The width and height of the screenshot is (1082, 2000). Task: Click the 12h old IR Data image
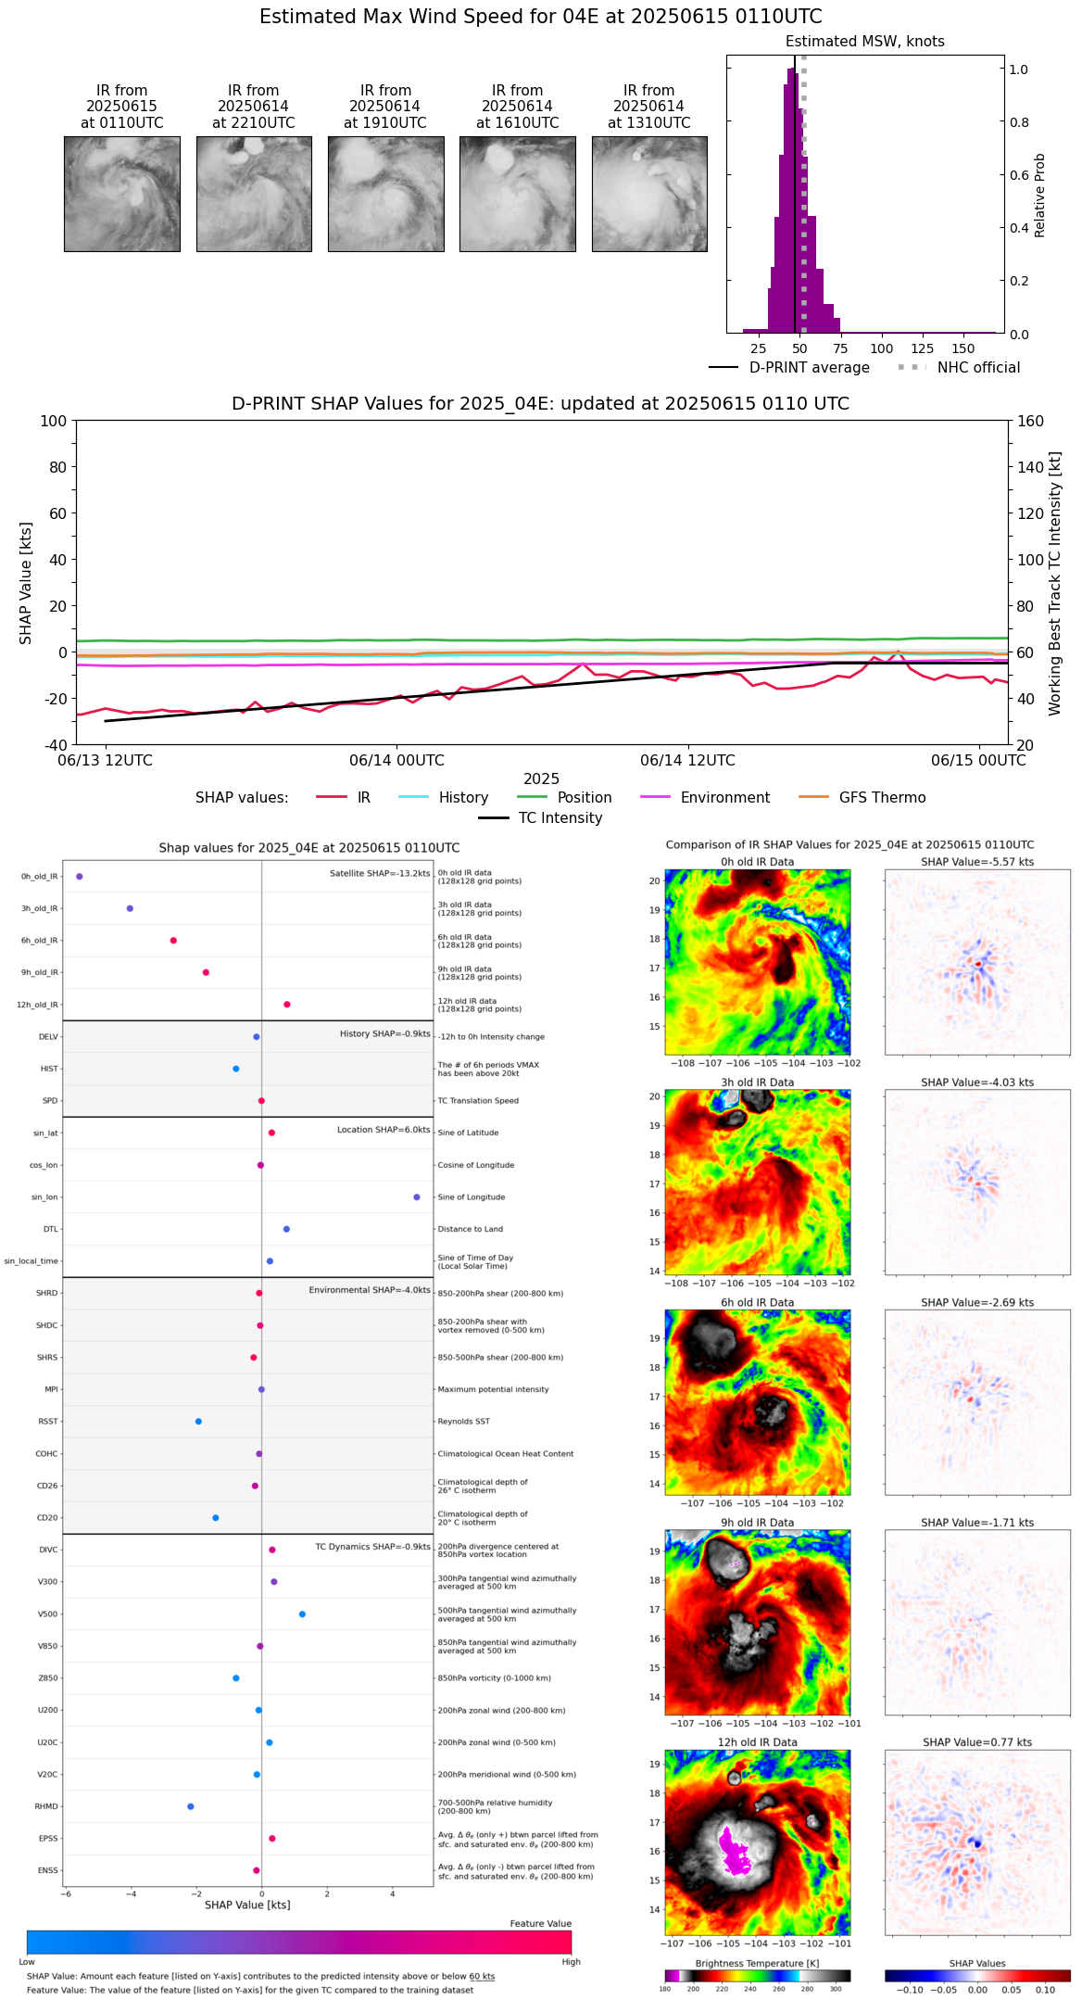(x=758, y=1842)
